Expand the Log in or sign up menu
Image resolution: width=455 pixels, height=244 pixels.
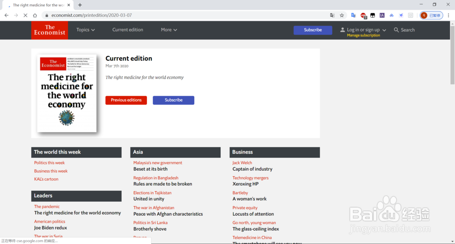pyautogui.click(x=366, y=30)
